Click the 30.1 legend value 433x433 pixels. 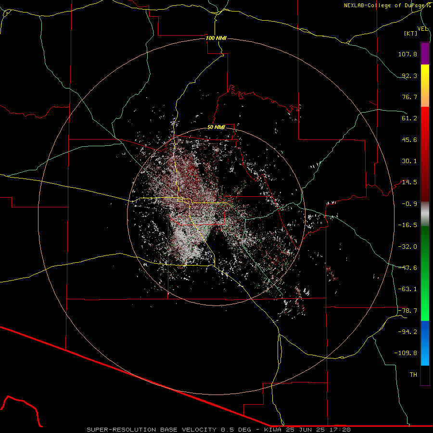tap(409, 161)
